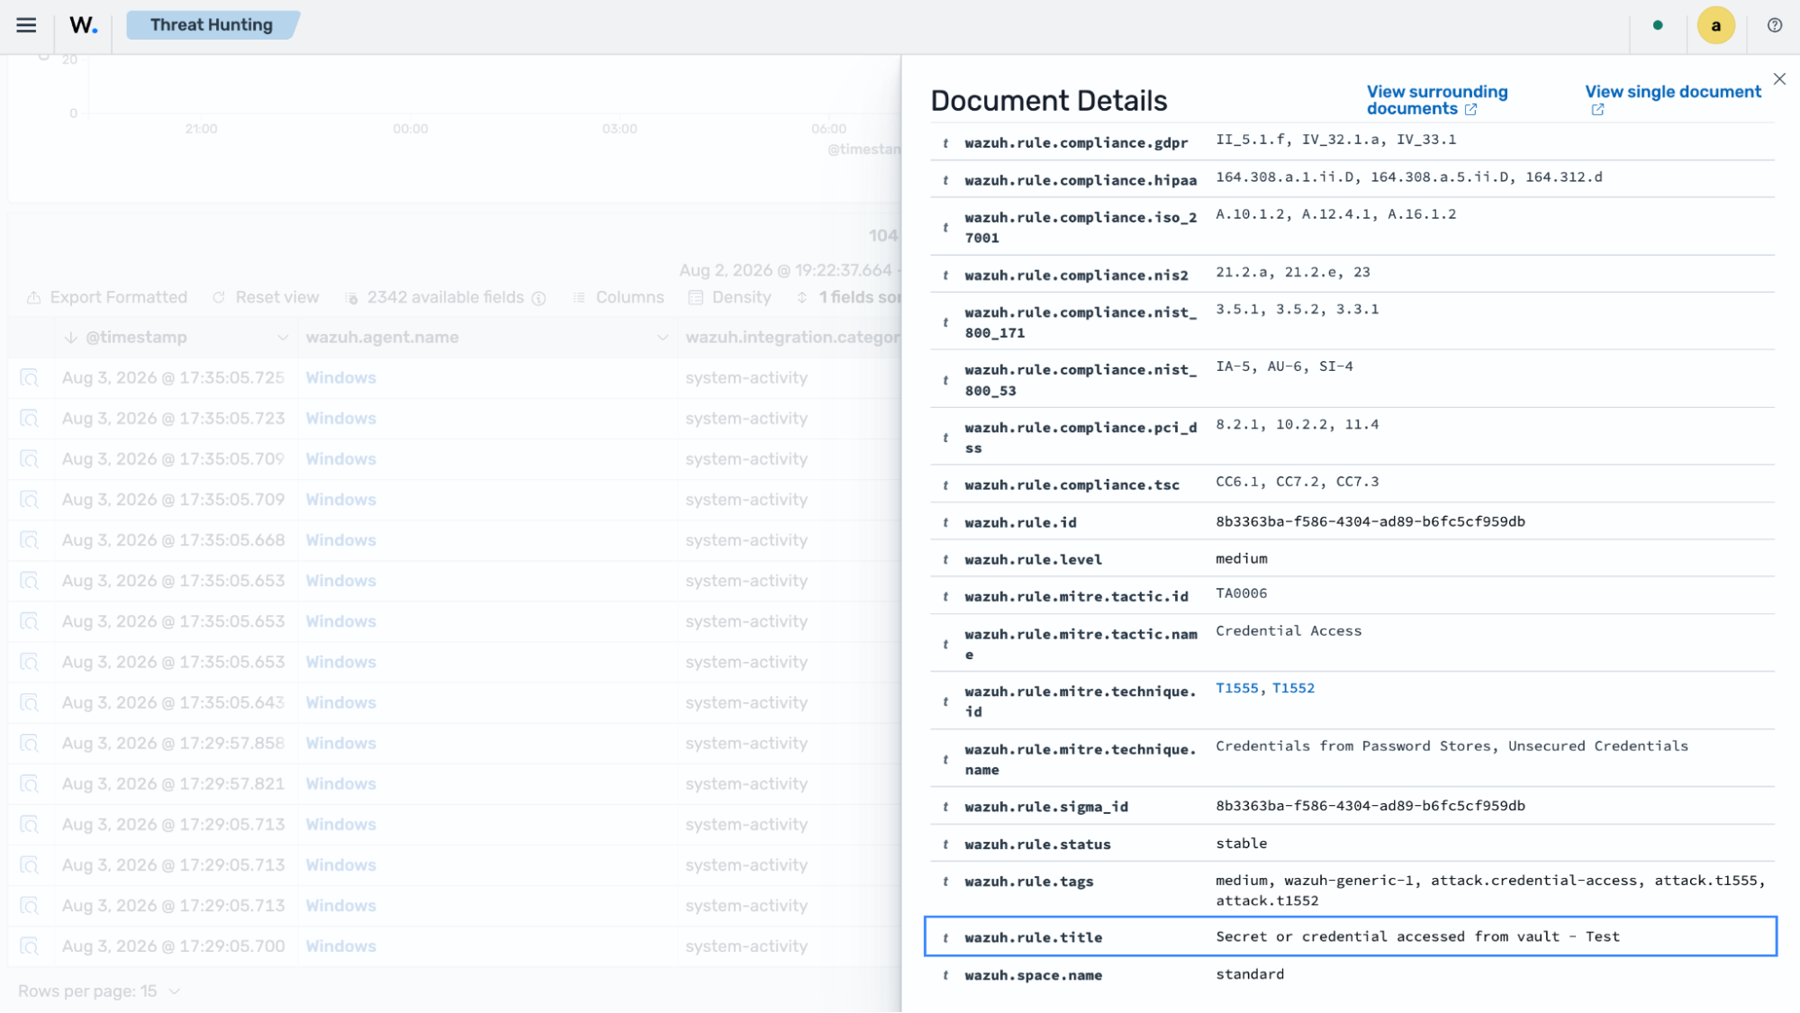Screen dimensions: 1800x1013
Task: Click timestamp Aug 3, 2026 @ 17:35:05.668
Action: point(173,540)
